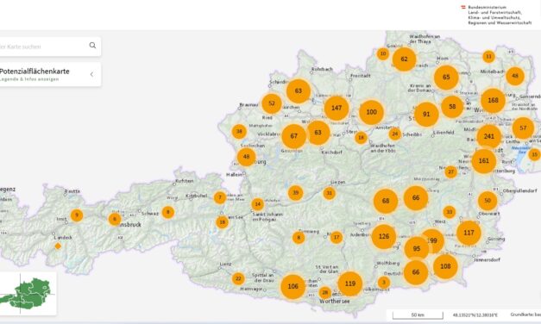The image size is (541, 324).
Task: Click the cluster marker labeled 50
Action: tap(488, 201)
